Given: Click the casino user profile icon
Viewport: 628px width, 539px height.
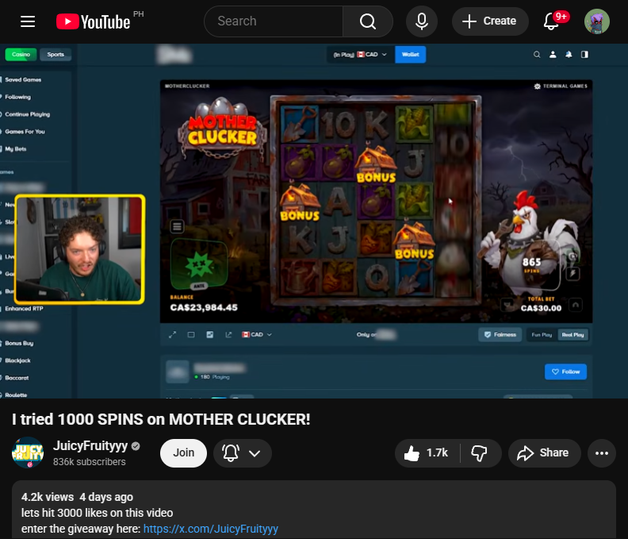Looking at the screenshot, I should point(553,55).
